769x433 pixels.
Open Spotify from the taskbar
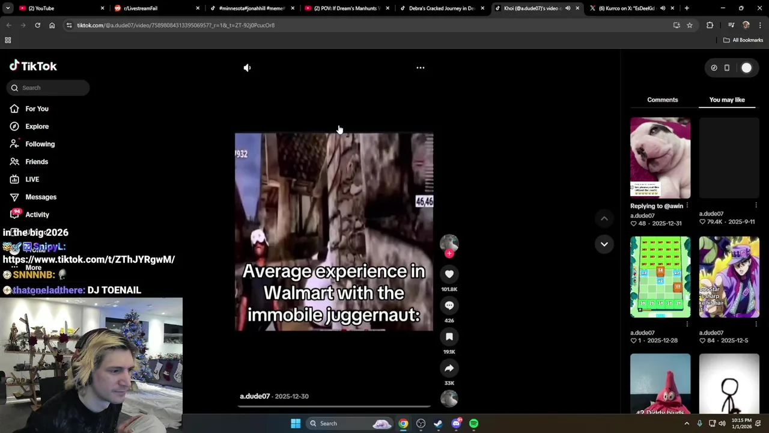[474, 423]
